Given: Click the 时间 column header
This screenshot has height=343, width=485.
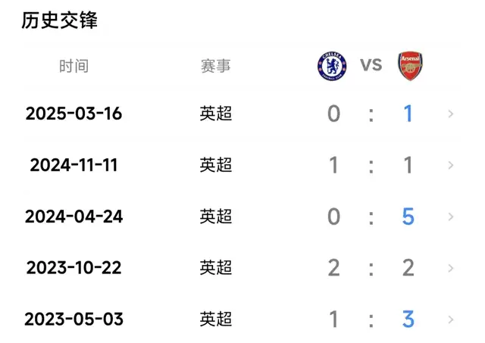Looking at the screenshot, I should pos(74,66).
